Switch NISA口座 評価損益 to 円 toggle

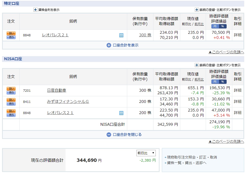(x=215, y=82)
